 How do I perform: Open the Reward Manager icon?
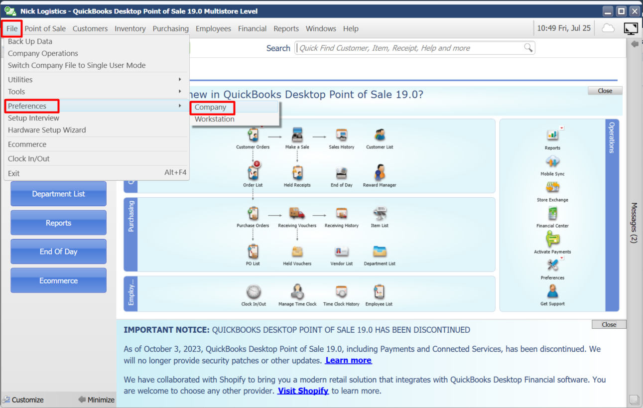(x=380, y=172)
